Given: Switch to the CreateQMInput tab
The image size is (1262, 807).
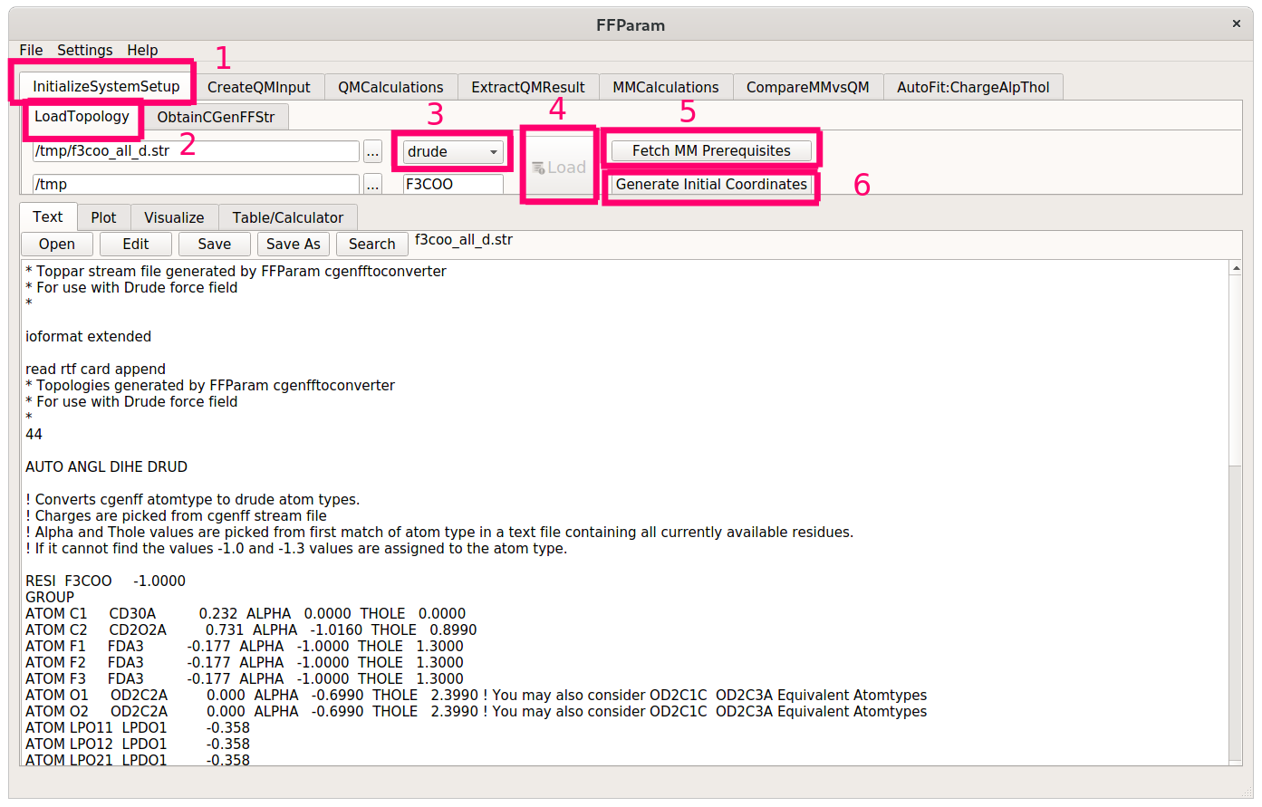Looking at the screenshot, I should (259, 87).
